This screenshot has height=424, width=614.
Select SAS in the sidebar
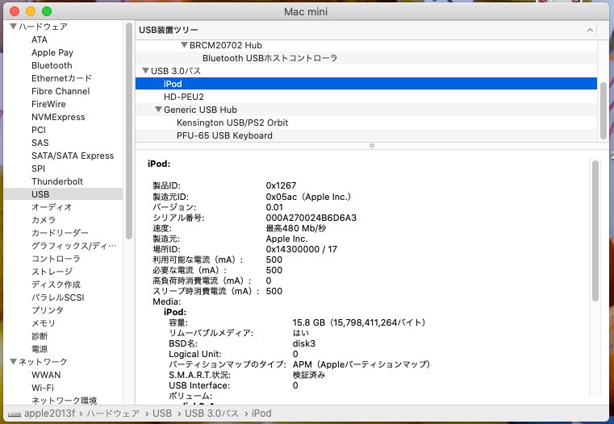coord(40,143)
